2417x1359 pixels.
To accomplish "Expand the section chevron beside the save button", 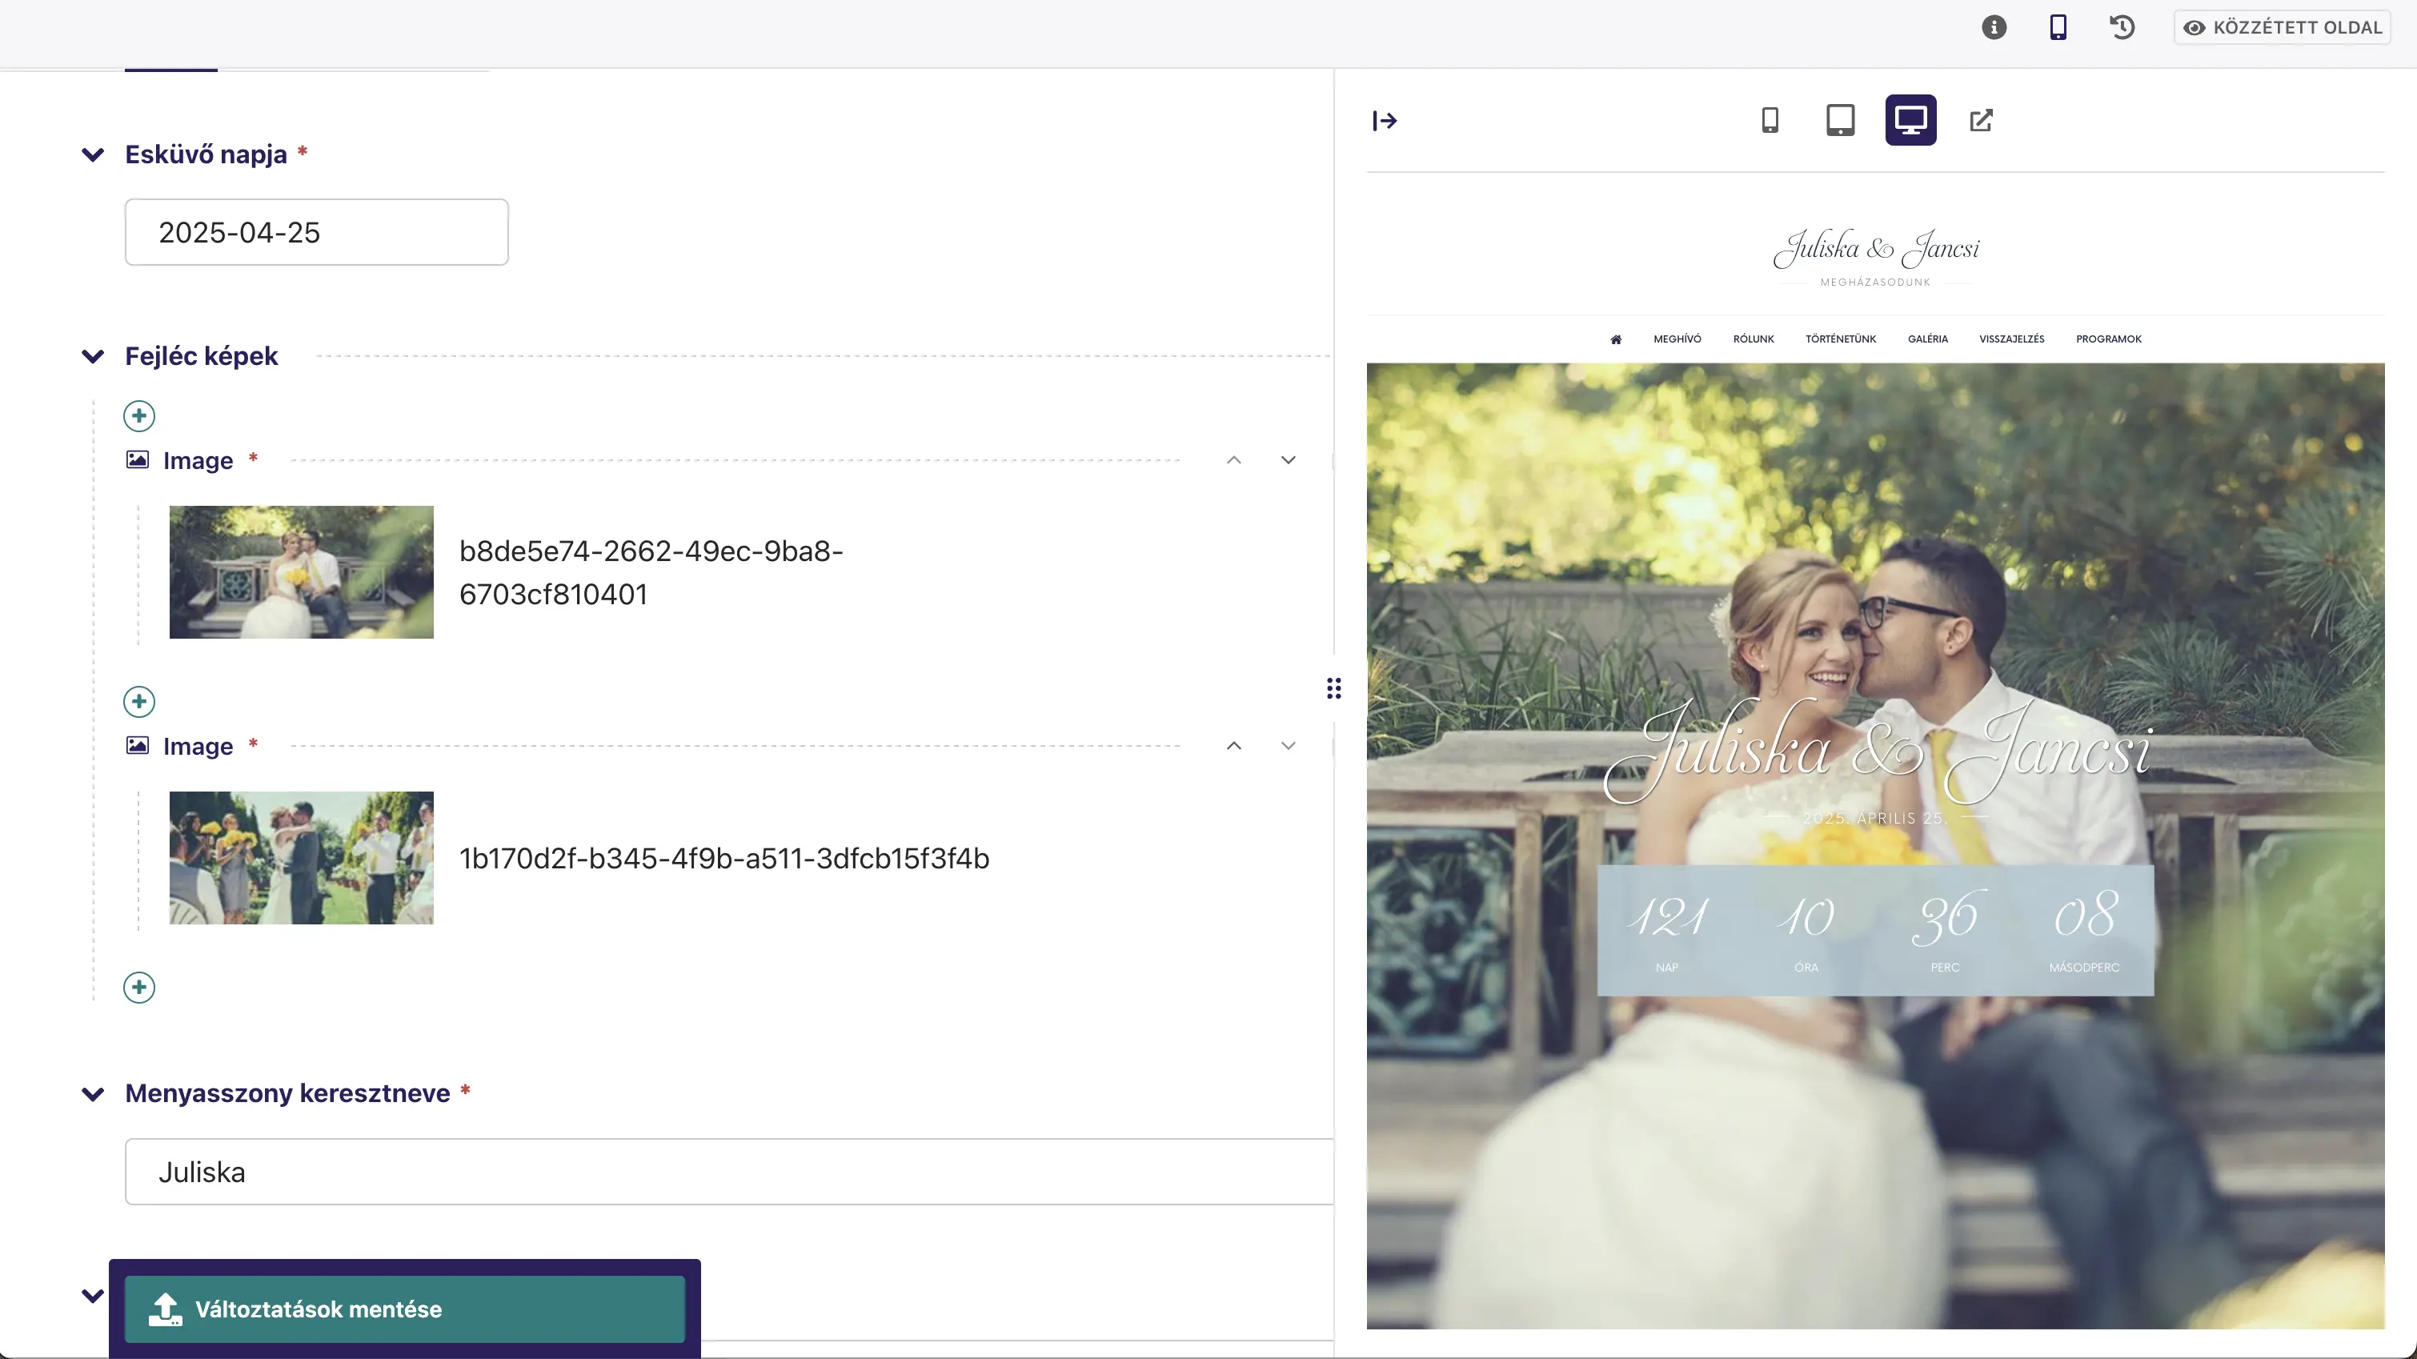I will pyautogui.click(x=93, y=1296).
